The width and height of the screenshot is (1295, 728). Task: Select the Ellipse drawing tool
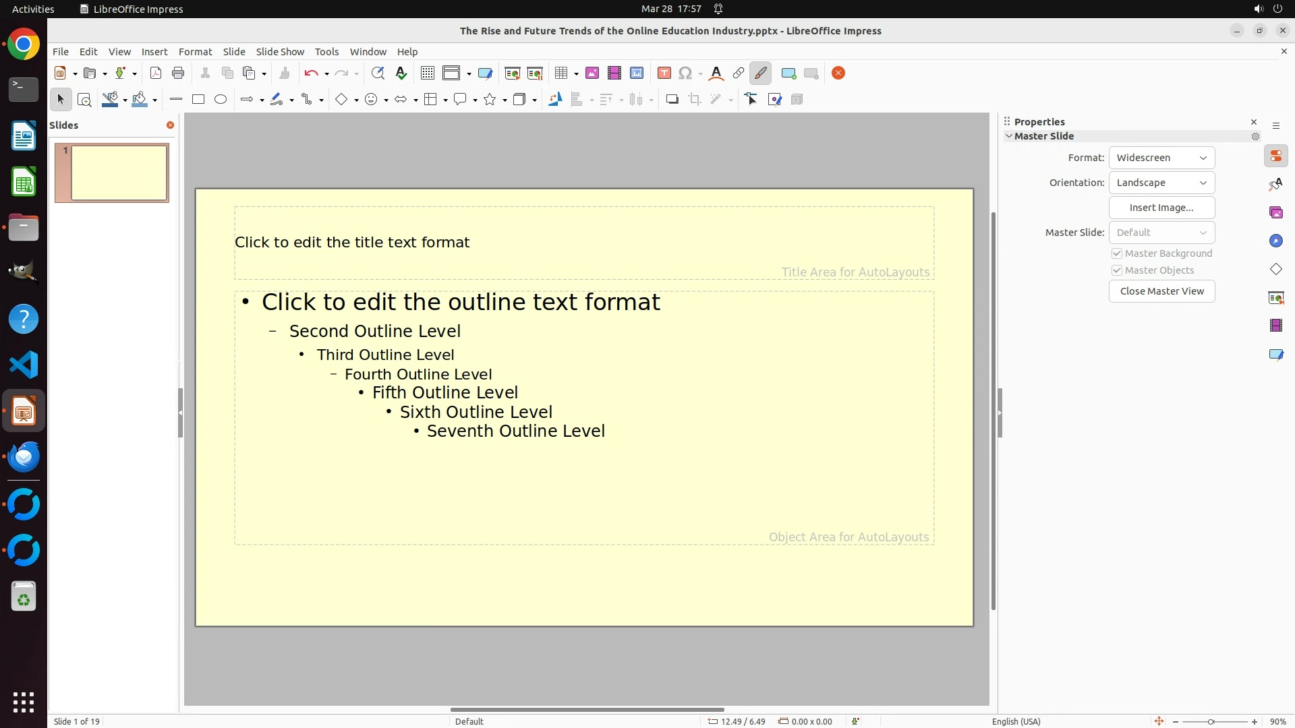point(221,100)
